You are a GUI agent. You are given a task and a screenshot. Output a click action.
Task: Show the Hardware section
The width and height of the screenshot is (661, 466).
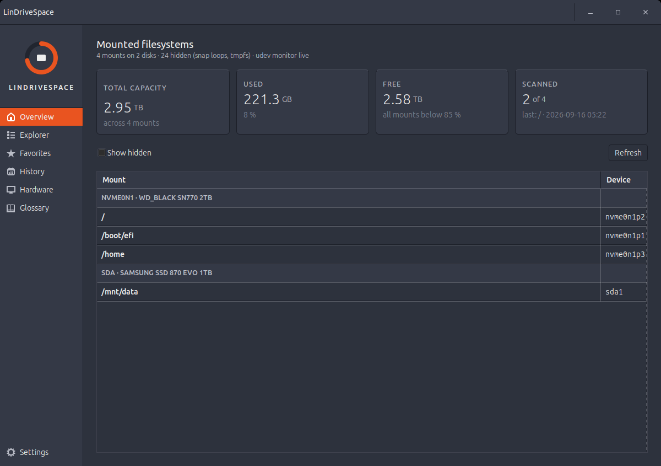[41, 190]
